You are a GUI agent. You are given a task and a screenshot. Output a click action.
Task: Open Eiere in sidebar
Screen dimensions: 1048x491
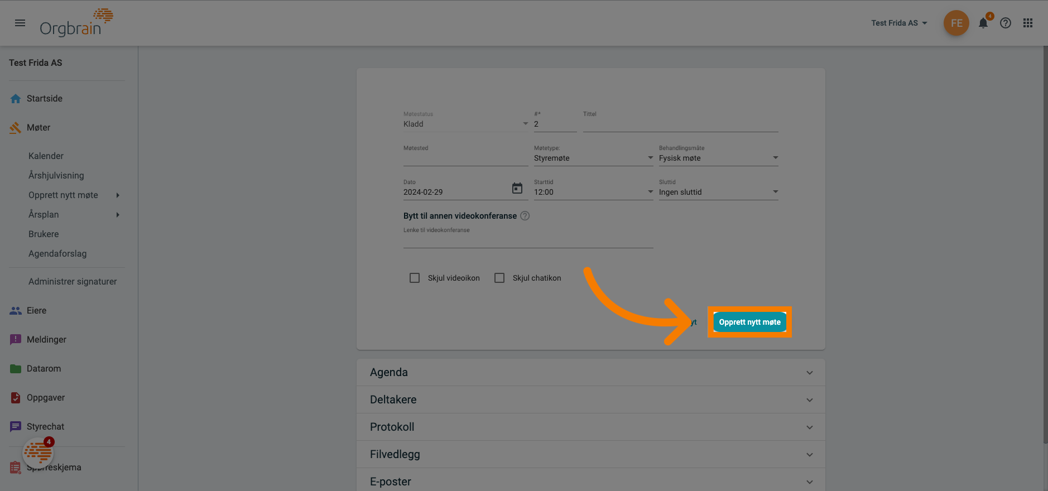[36, 311]
